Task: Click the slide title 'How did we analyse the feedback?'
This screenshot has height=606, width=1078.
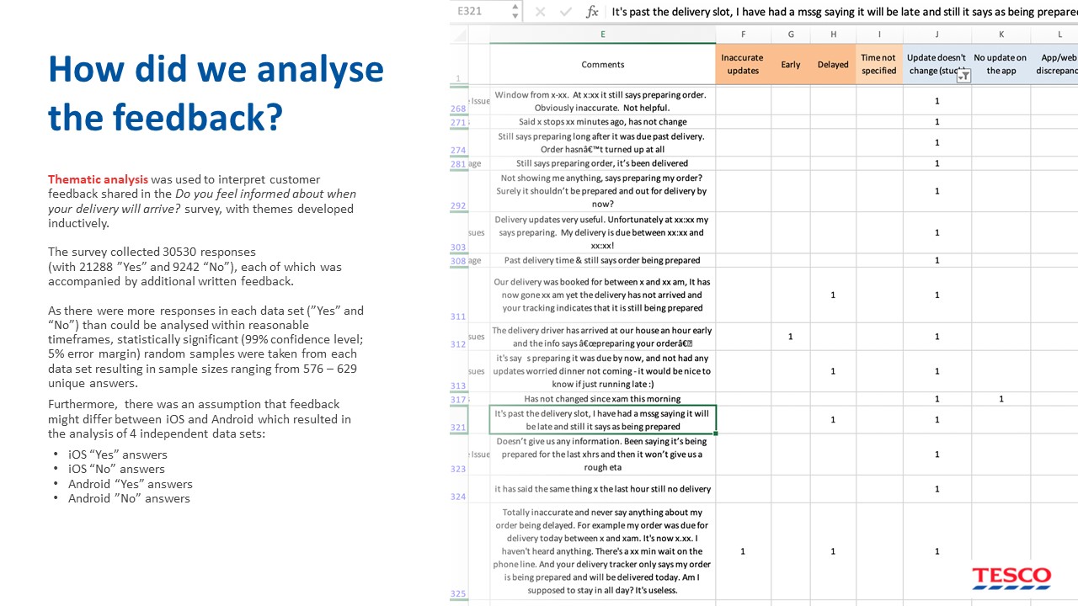Action: (216, 93)
